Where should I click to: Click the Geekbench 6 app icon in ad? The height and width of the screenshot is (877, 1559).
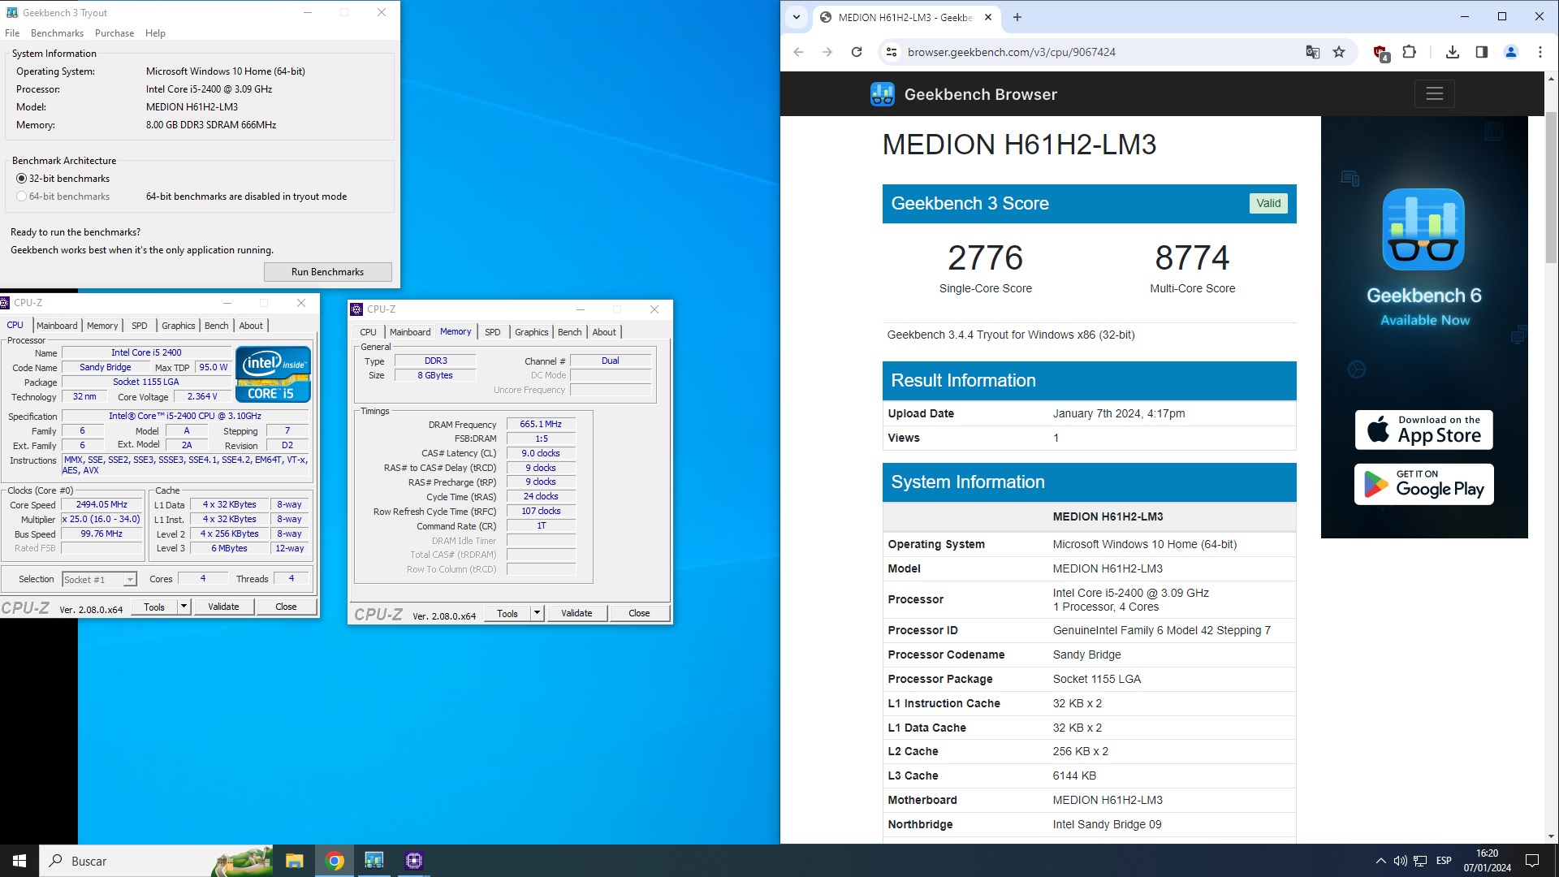coord(1423,230)
